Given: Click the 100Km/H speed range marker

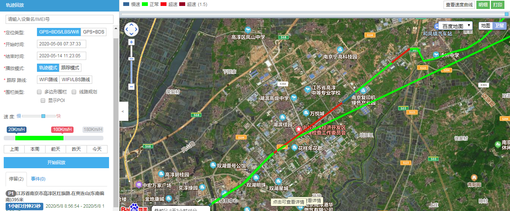Looking at the screenshot, I should (62, 130).
